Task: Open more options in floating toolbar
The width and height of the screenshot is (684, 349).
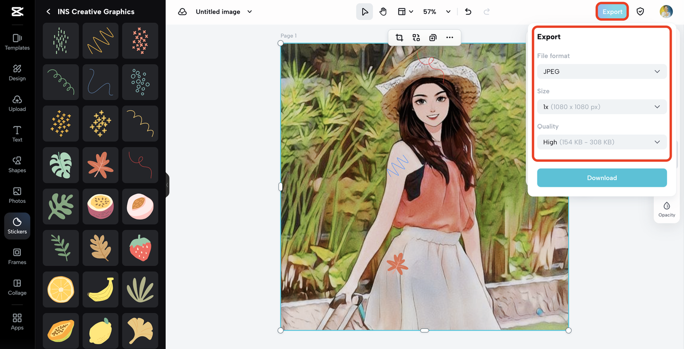Action: click(x=449, y=37)
